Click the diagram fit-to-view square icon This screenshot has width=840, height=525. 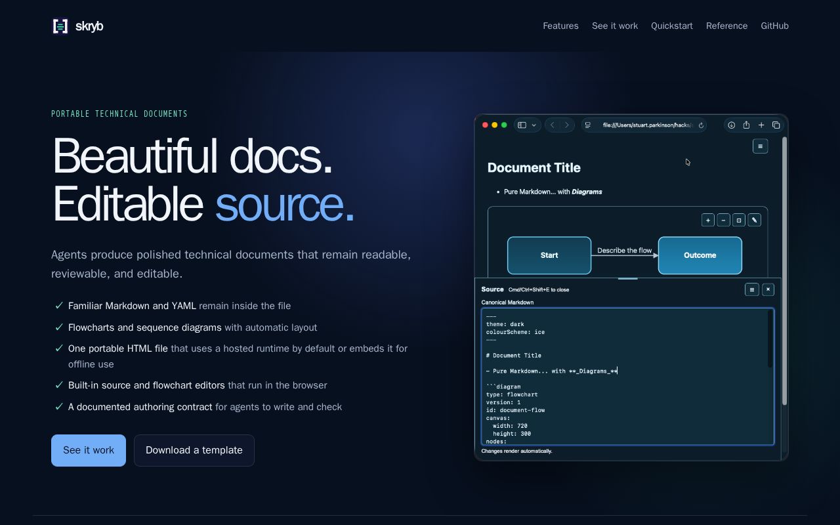(x=739, y=220)
